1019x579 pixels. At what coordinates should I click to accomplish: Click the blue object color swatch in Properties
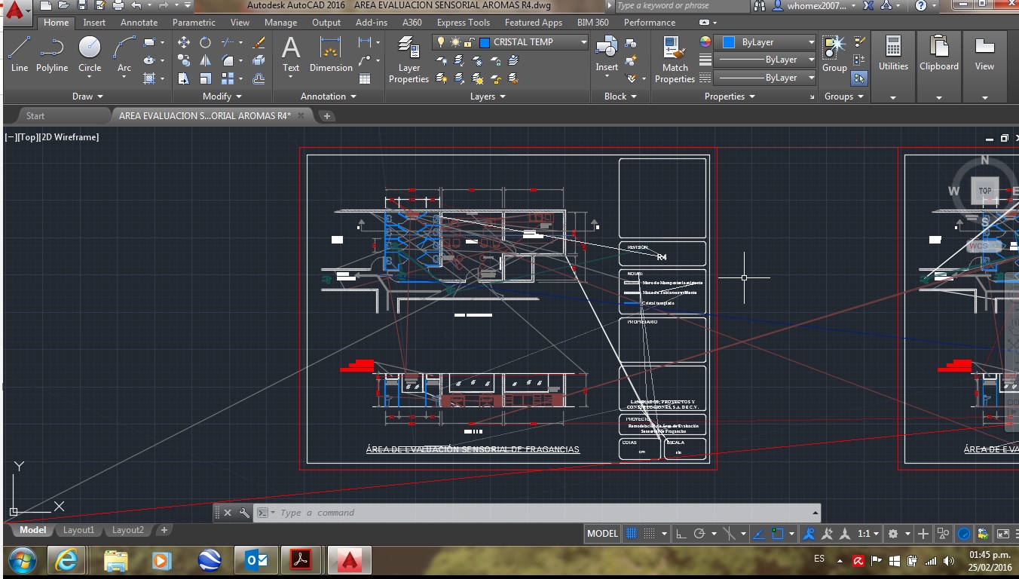pyautogui.click(x=729, y=42)
